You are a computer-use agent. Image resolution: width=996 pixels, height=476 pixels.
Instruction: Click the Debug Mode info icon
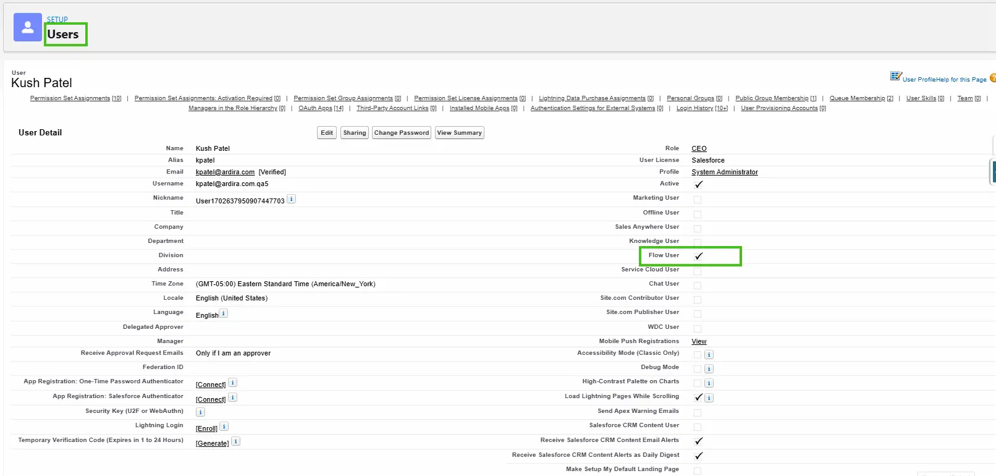[709, 369]
